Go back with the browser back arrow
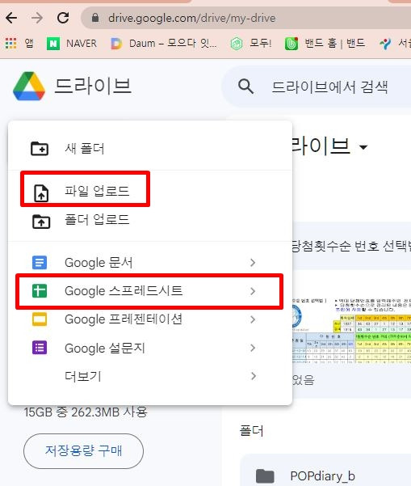 (11, 18)
